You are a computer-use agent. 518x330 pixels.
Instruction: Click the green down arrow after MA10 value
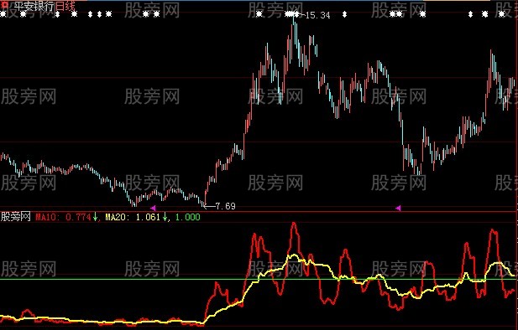pos(95,217)
